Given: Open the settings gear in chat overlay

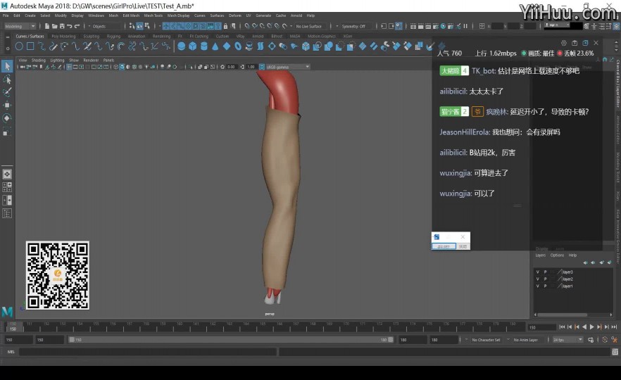Looking at the screenshot, I should tap(564, 43).
